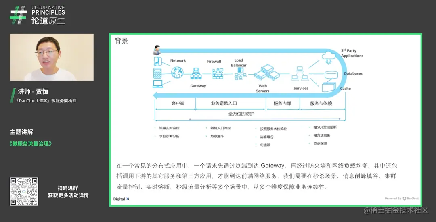Click the lecturer name 讲师 - 贾恒
Screen dimensions: 436x222
[x=33, y=91]
